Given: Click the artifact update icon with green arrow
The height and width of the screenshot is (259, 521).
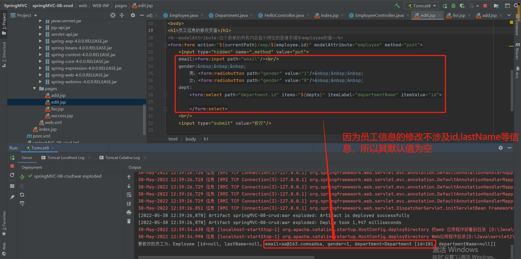Looking at the screenshot, I should click(22, 203).
